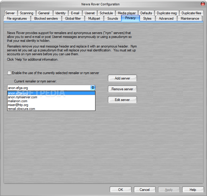Image resolution: width=207 pixels, height=196 pixels.
Task: Go to the Identity tab
Action: (x=61, y=13)
